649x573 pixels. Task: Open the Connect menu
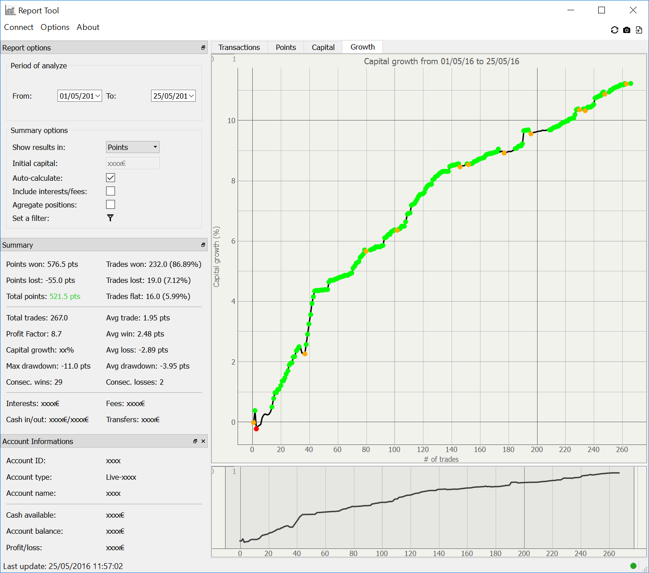point(19,27)
